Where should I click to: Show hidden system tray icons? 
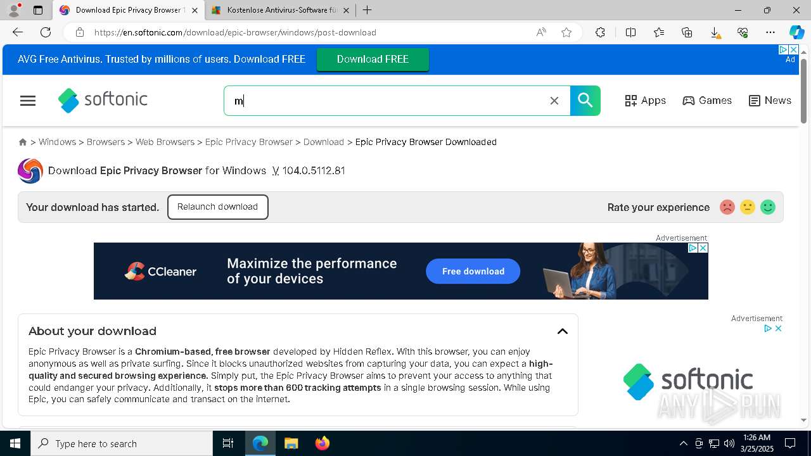click(x=683, y=443)
